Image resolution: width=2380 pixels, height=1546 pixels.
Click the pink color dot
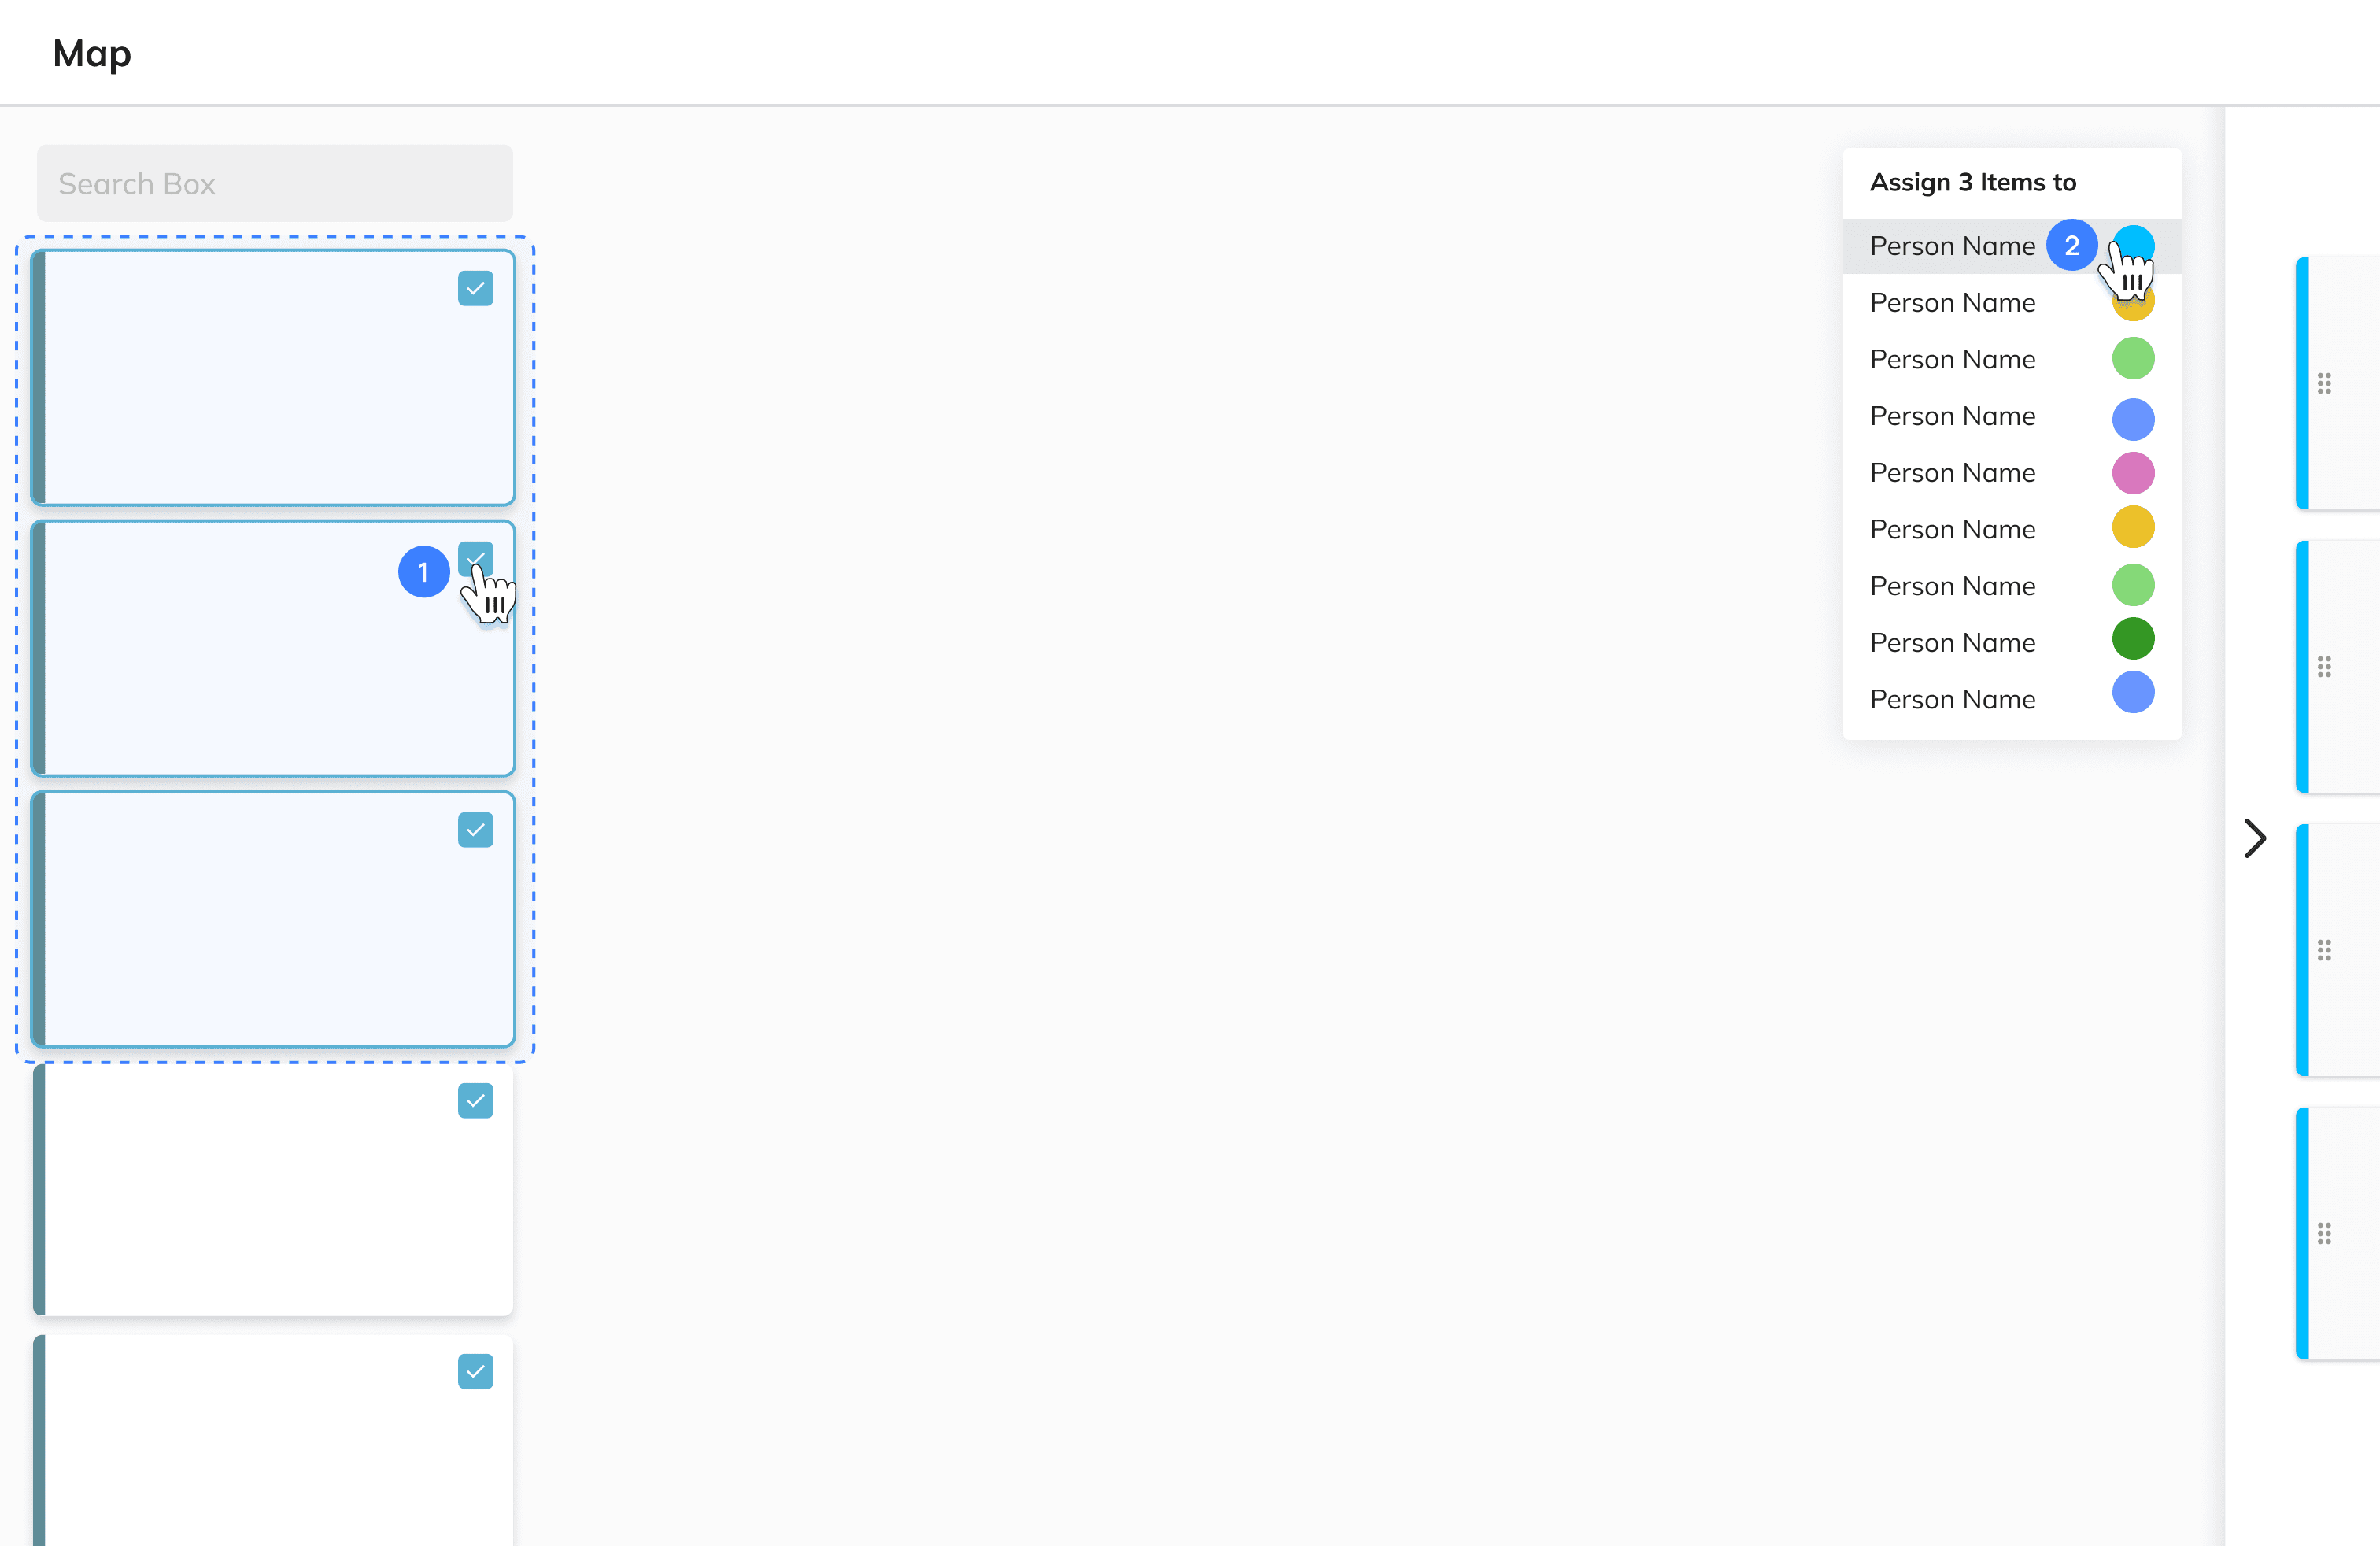(x=2132, y=472)
